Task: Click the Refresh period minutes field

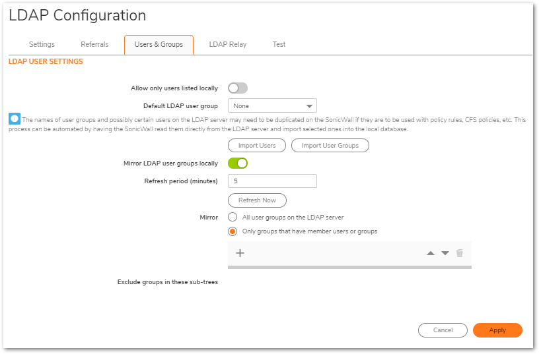Action: (x=272, y=181)
